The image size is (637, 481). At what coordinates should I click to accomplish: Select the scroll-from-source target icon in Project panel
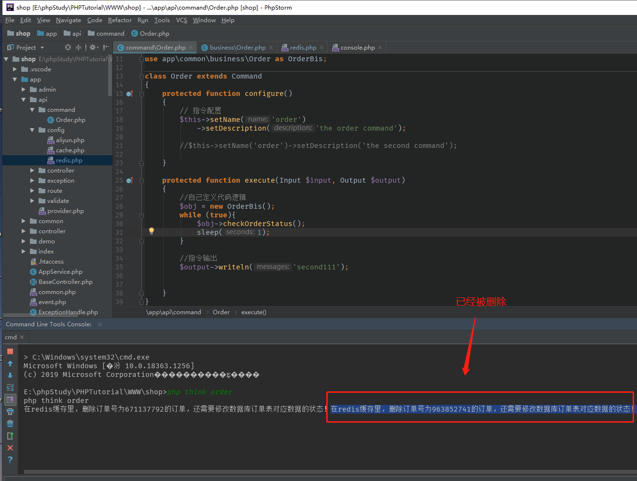[x=68, y=47]
